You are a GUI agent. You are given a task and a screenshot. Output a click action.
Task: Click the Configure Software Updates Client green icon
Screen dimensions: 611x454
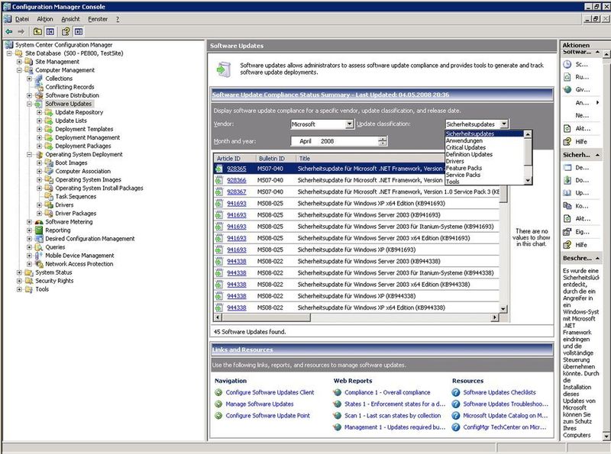pyautogui.click(x=218, y=392)
